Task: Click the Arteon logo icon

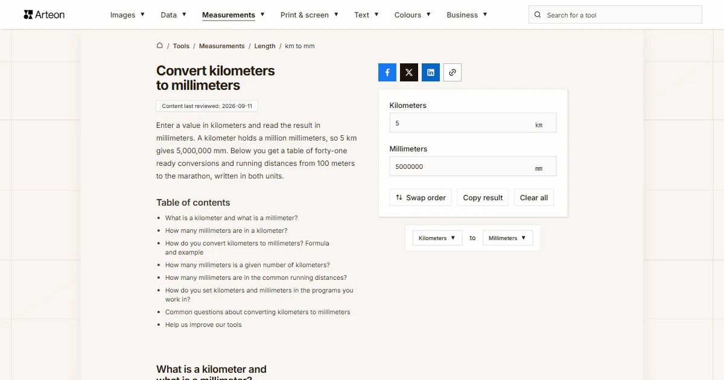Action: point(28,14)
